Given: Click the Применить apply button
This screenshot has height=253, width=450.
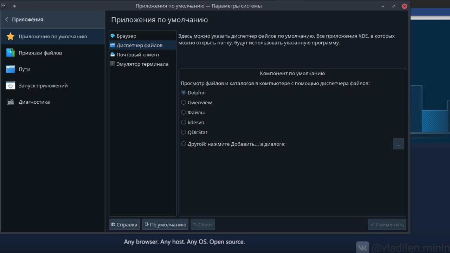Looking at the screenshot, I should 387,225.
